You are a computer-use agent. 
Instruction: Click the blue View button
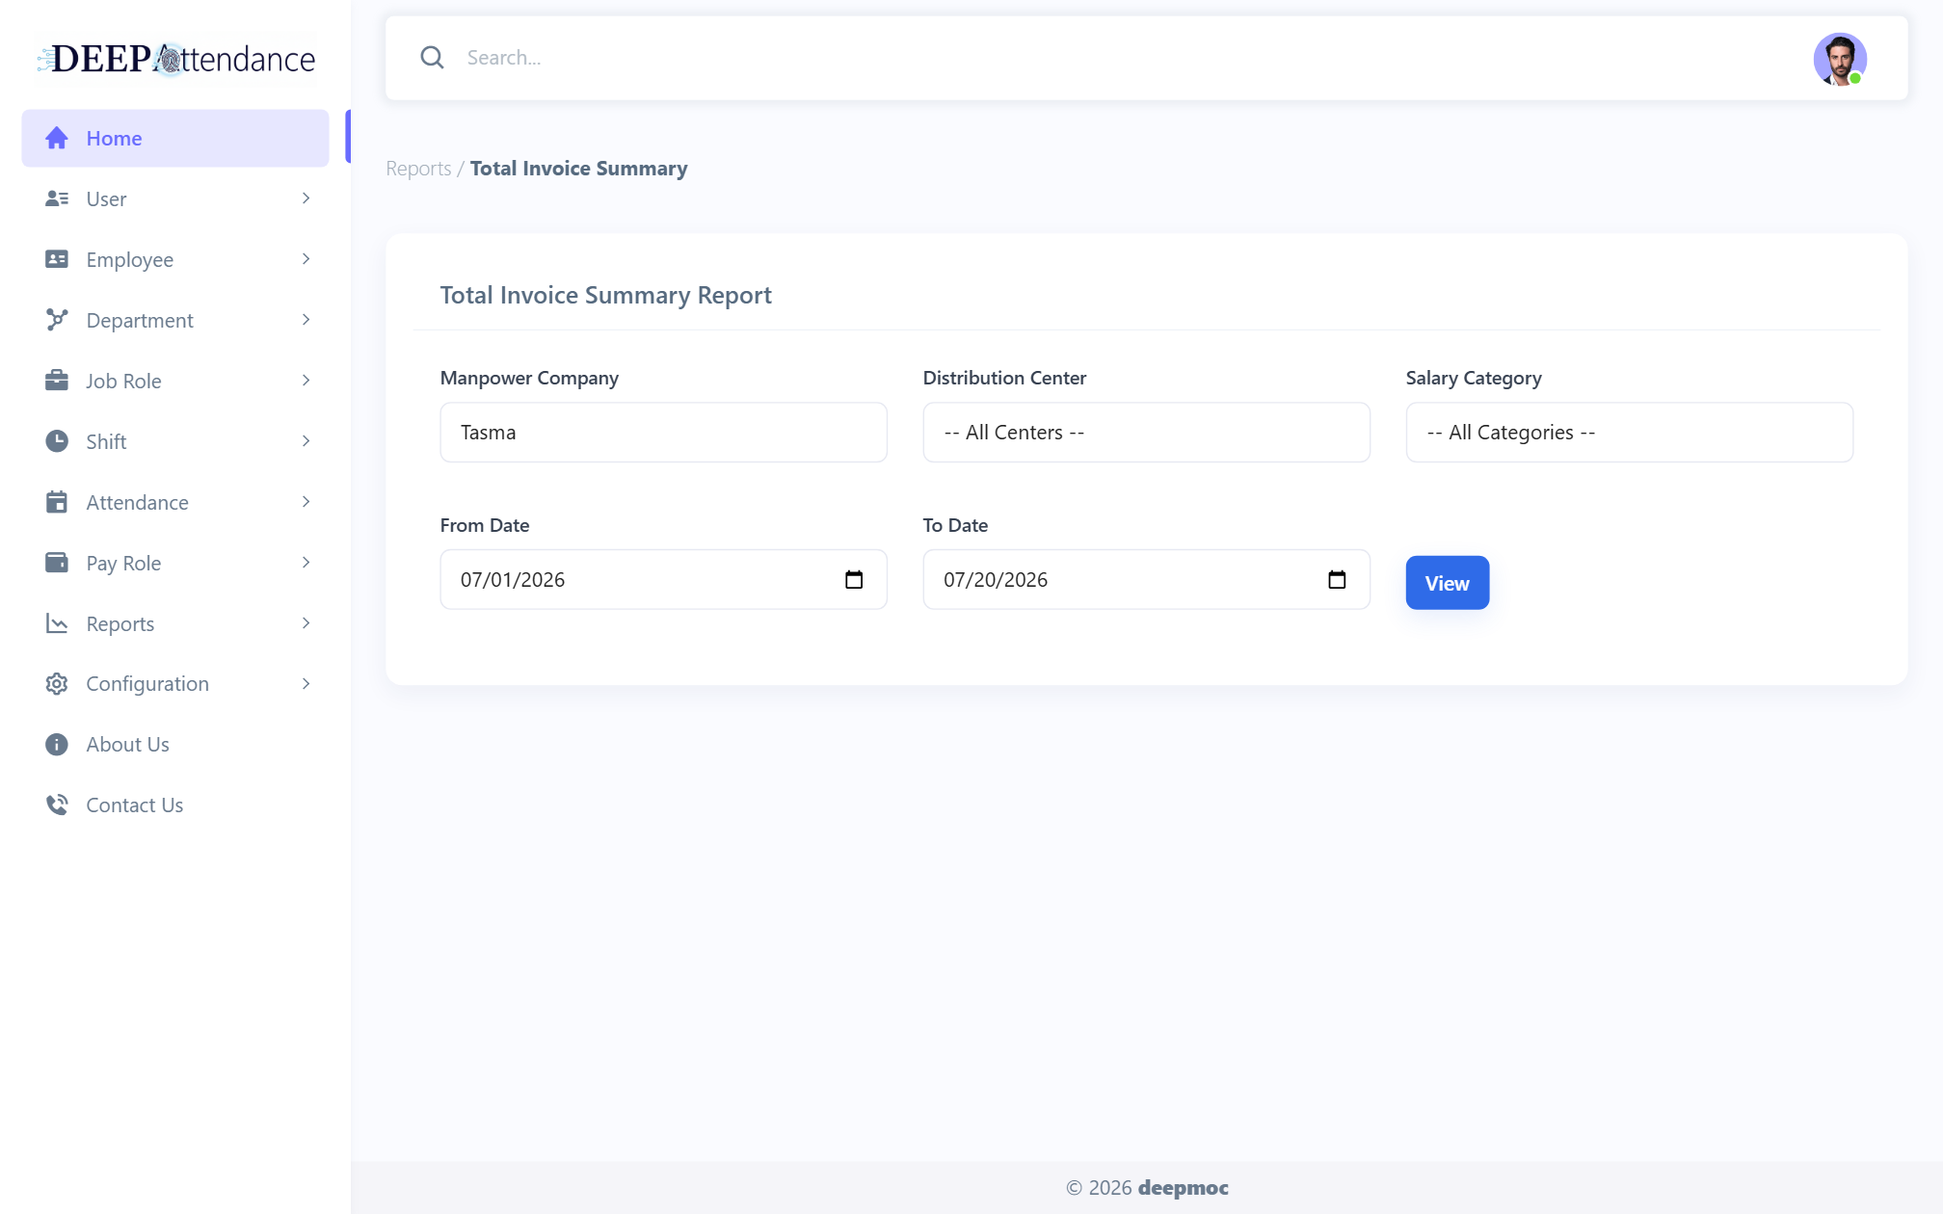[1447, 583]
